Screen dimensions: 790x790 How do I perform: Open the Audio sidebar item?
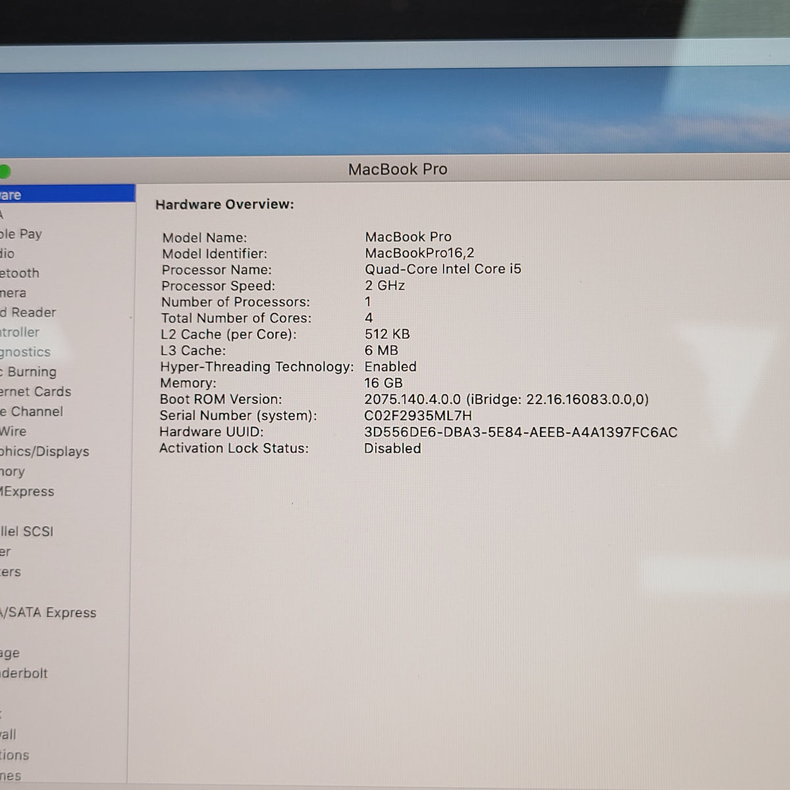click(x=7, y=253)
